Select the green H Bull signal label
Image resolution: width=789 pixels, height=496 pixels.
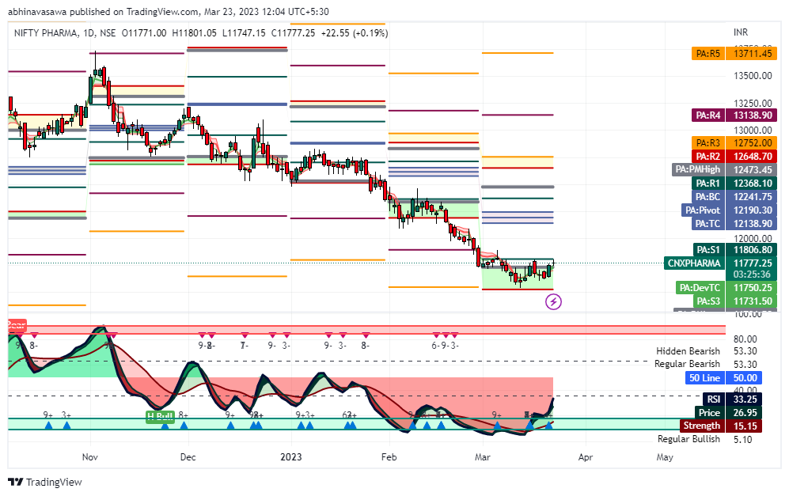coord(160,417)
